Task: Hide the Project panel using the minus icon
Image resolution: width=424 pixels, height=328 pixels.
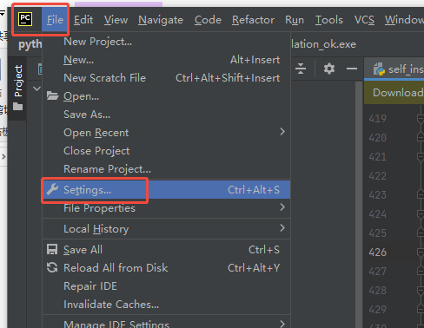Action: pos(352,69)
